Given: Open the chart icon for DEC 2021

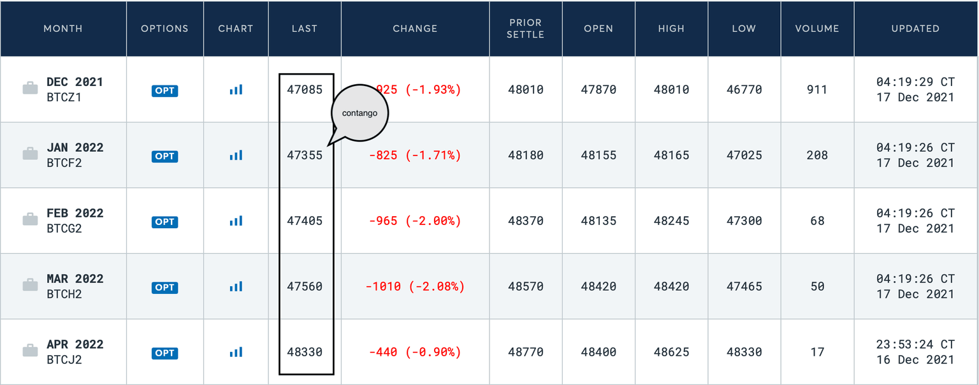Looking at the screenshot, I should pyautogui.click(x=236, y=90).
